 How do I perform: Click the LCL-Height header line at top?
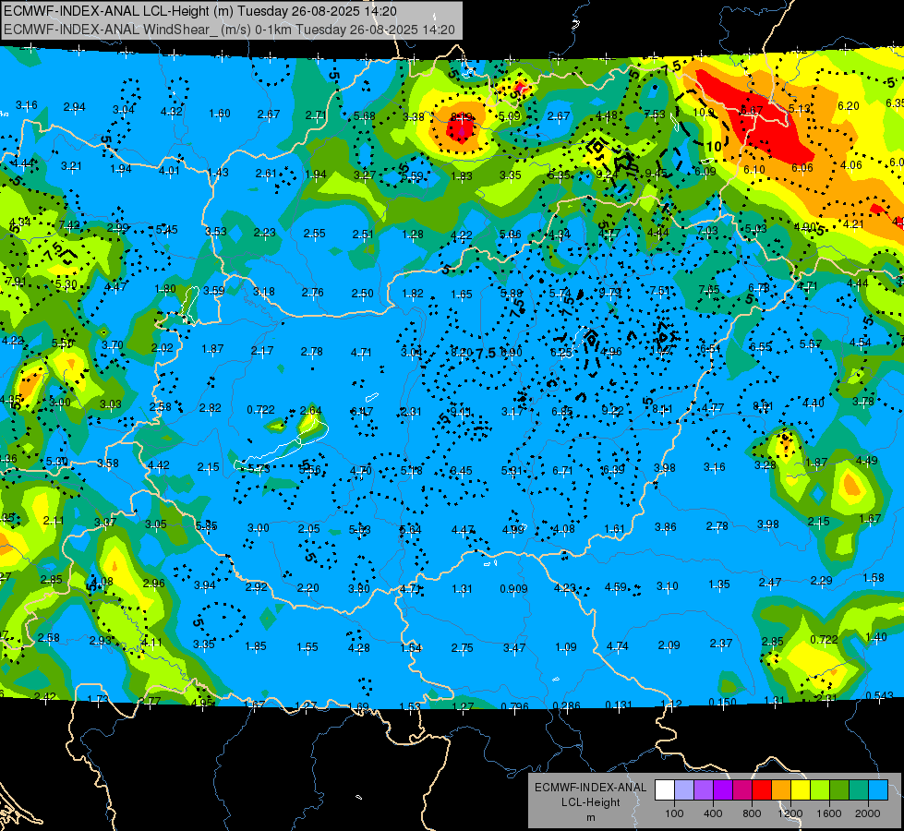(200, 11)
